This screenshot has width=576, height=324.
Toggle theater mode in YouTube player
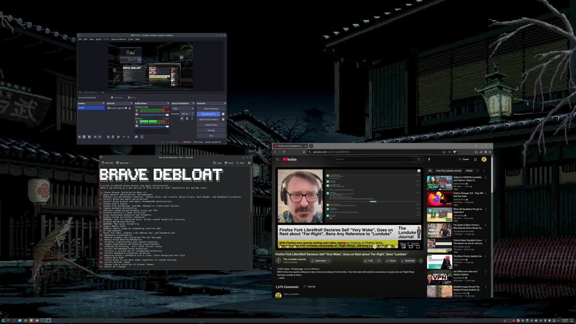pos(411,247)
